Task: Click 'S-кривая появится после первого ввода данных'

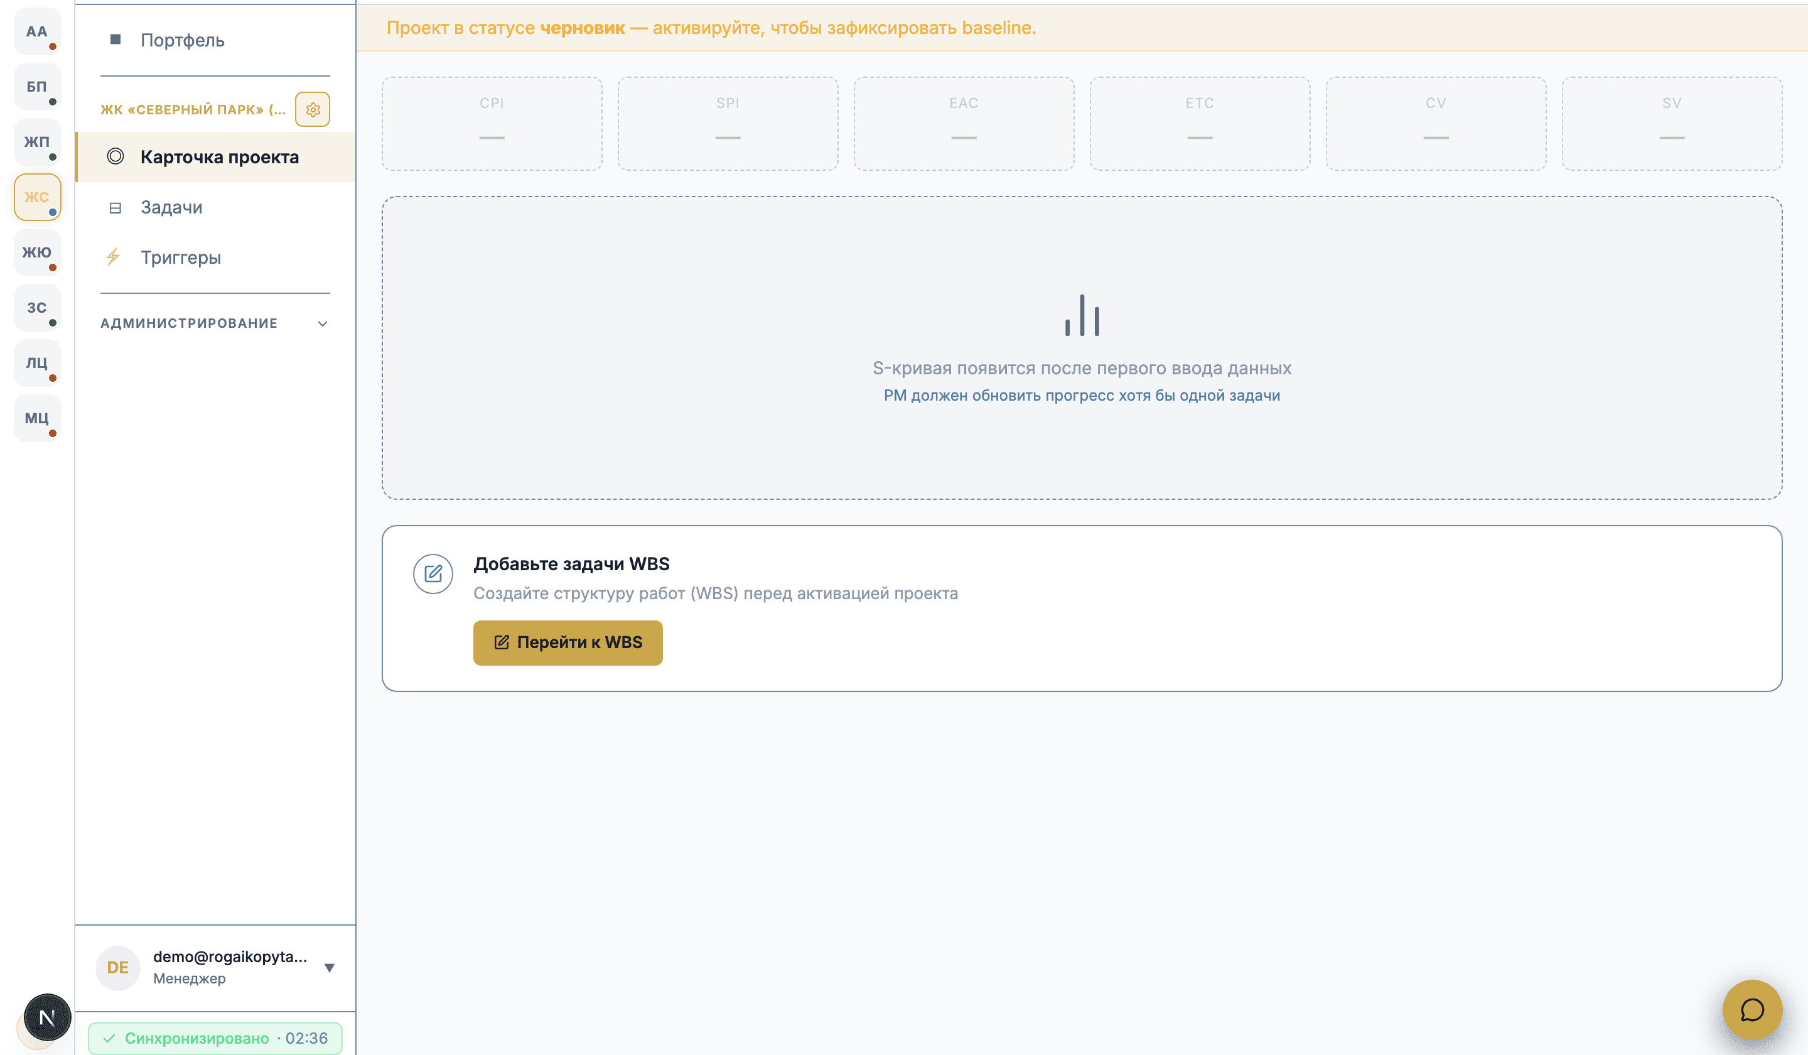Action: pyautogui.click(x=1082, y=368)
